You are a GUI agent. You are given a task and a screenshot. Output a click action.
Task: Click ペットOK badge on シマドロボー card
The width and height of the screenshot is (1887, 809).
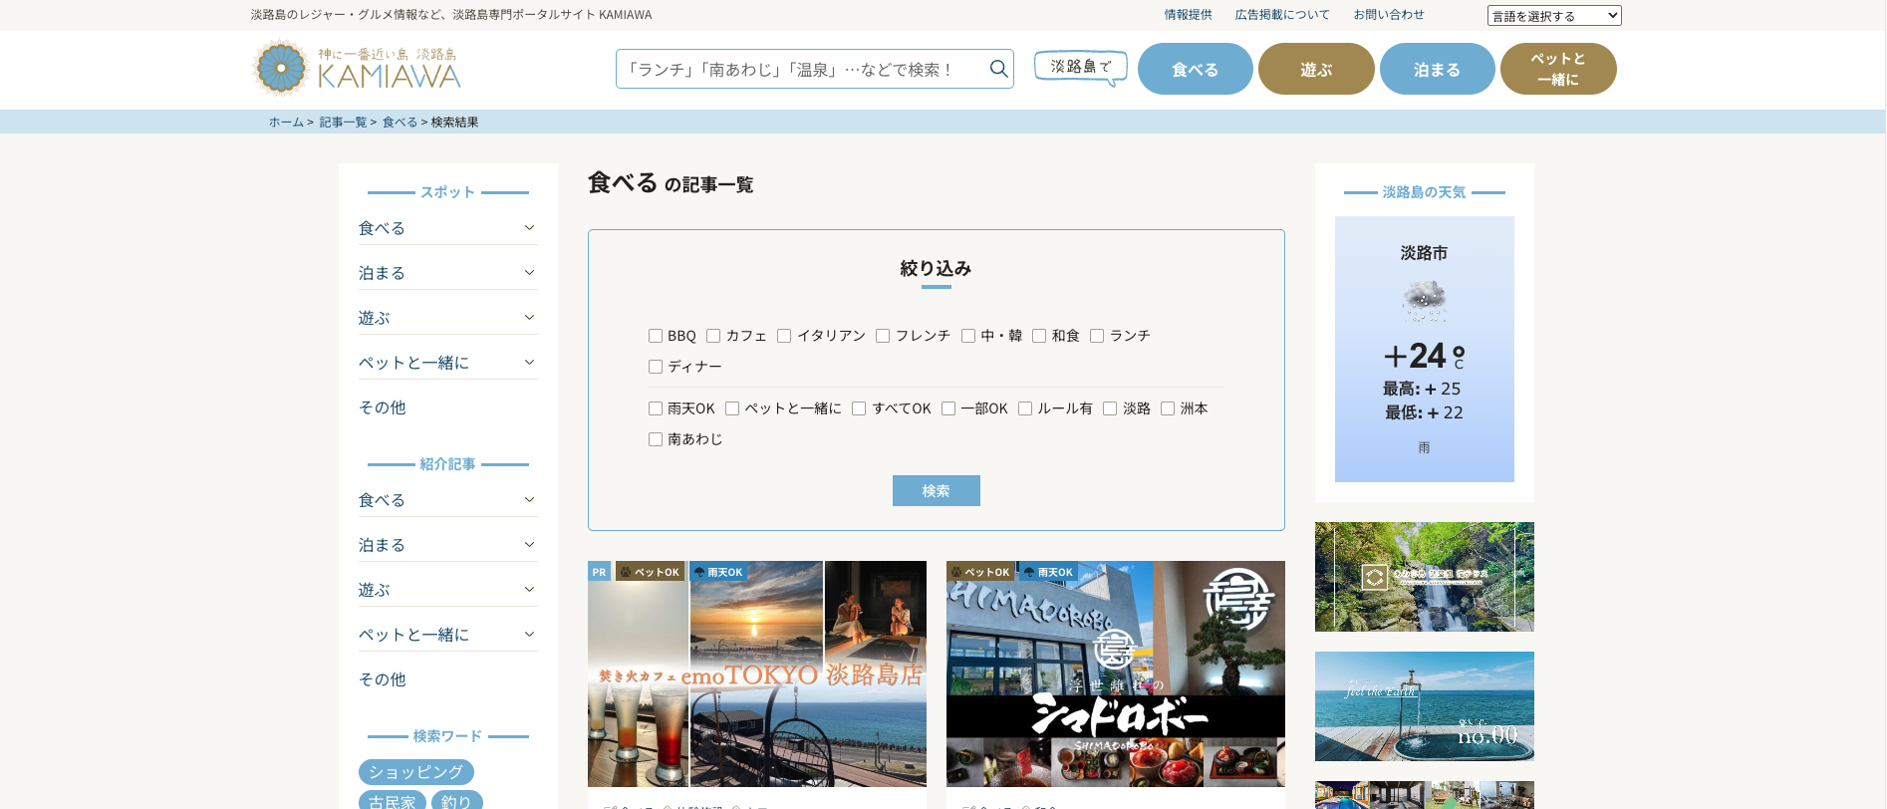pos(979,572)
